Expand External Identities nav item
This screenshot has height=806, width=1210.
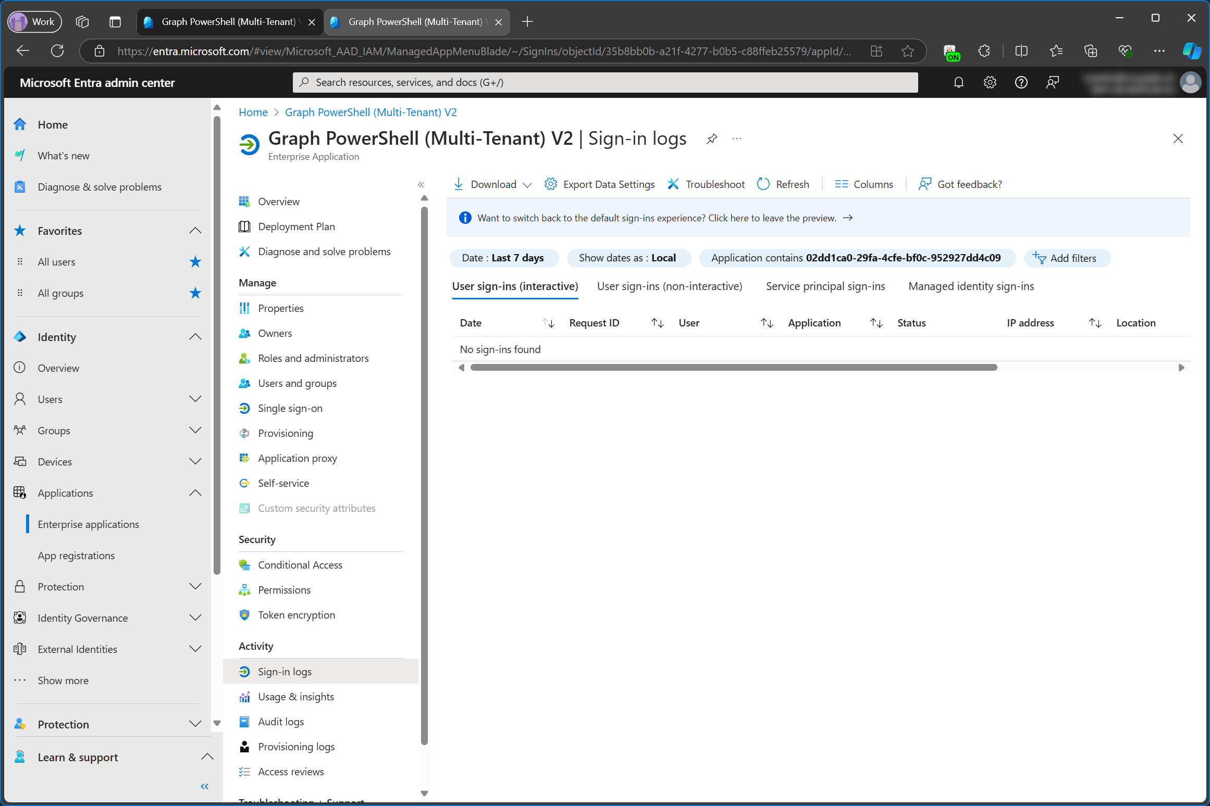(x=195, y=649)
